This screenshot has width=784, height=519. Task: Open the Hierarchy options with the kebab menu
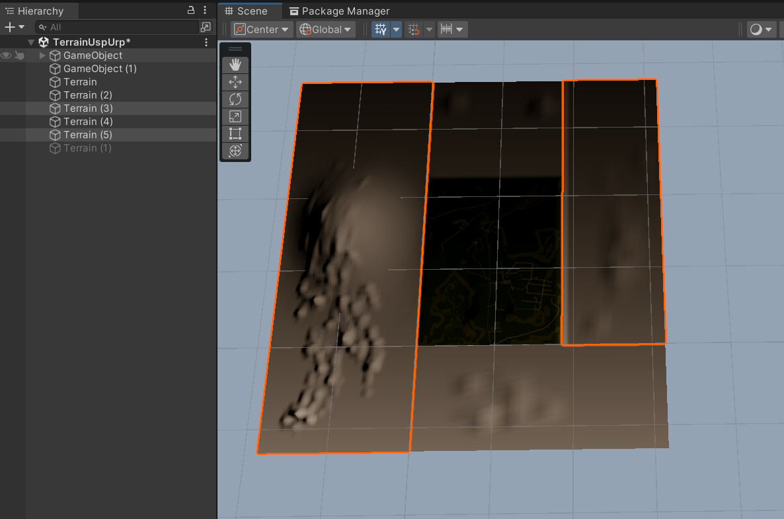204,11
